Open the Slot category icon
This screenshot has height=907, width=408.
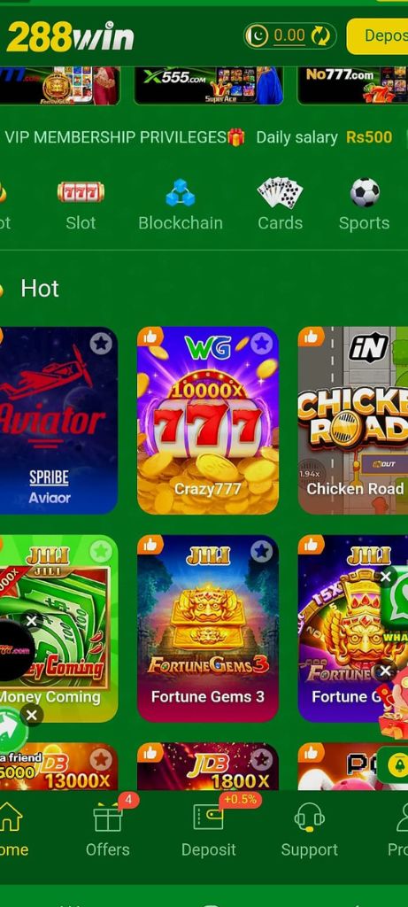[81, 192]
